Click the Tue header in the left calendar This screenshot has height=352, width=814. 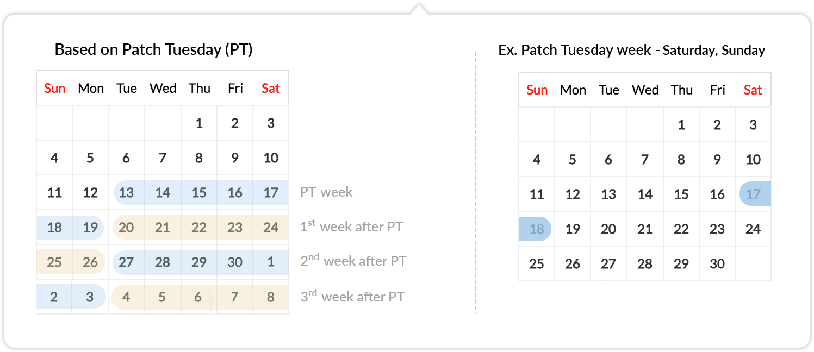pyautogui.click(x=127, y=89)
